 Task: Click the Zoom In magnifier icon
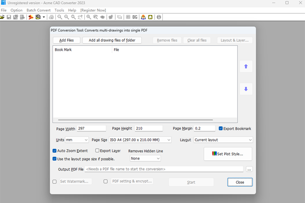click(x=67, y=17)
